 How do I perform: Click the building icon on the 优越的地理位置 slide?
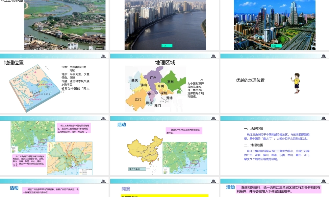(x=323, y=56)
